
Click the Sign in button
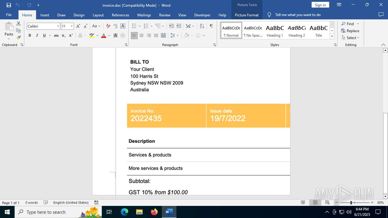[x=320, y=5]
